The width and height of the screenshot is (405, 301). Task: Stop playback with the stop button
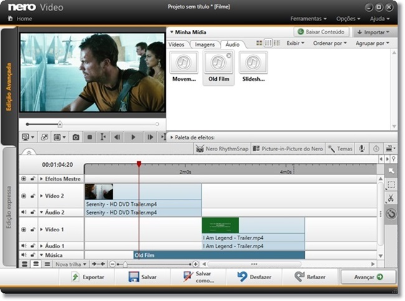(x=90, y=137)
